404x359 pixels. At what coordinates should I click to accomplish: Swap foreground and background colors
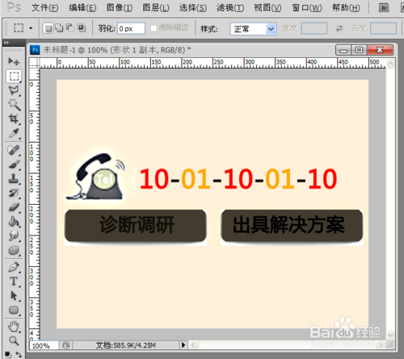pyautogui.click(x=19, y=355)
